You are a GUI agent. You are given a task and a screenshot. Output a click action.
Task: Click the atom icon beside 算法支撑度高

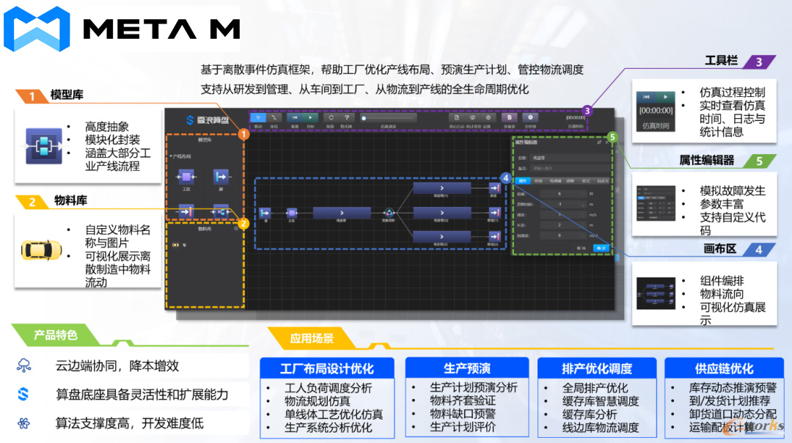(23, 423)
